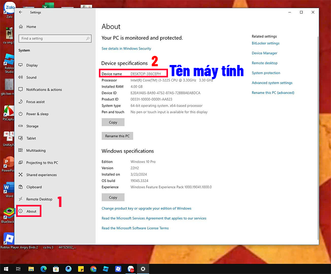Open the Multitasking icon
The width and height of the screenshot is (331, 274).
coord(20,150)
